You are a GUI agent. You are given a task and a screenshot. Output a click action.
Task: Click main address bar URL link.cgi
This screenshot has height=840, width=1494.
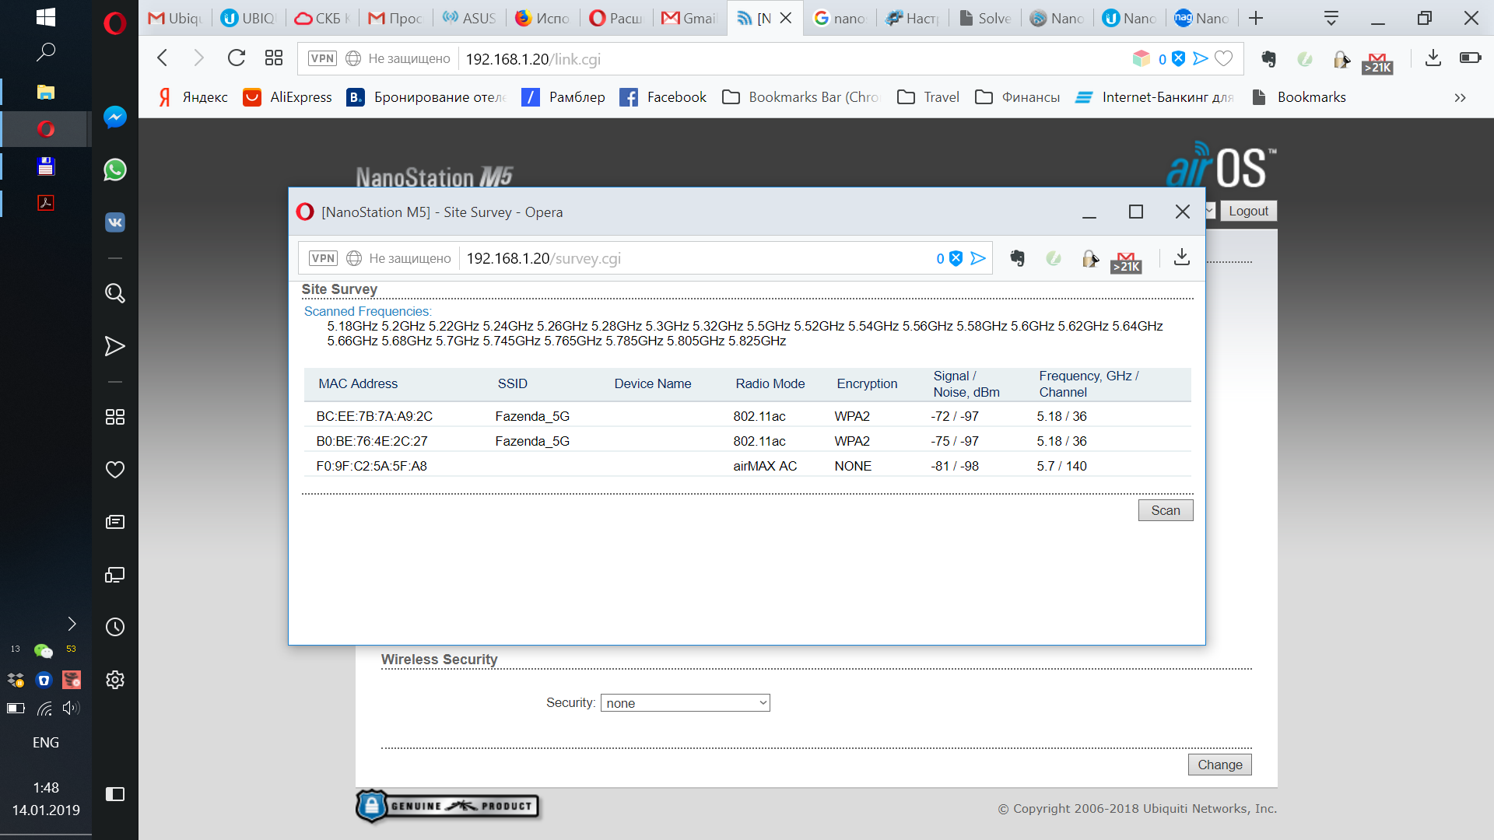533,59
